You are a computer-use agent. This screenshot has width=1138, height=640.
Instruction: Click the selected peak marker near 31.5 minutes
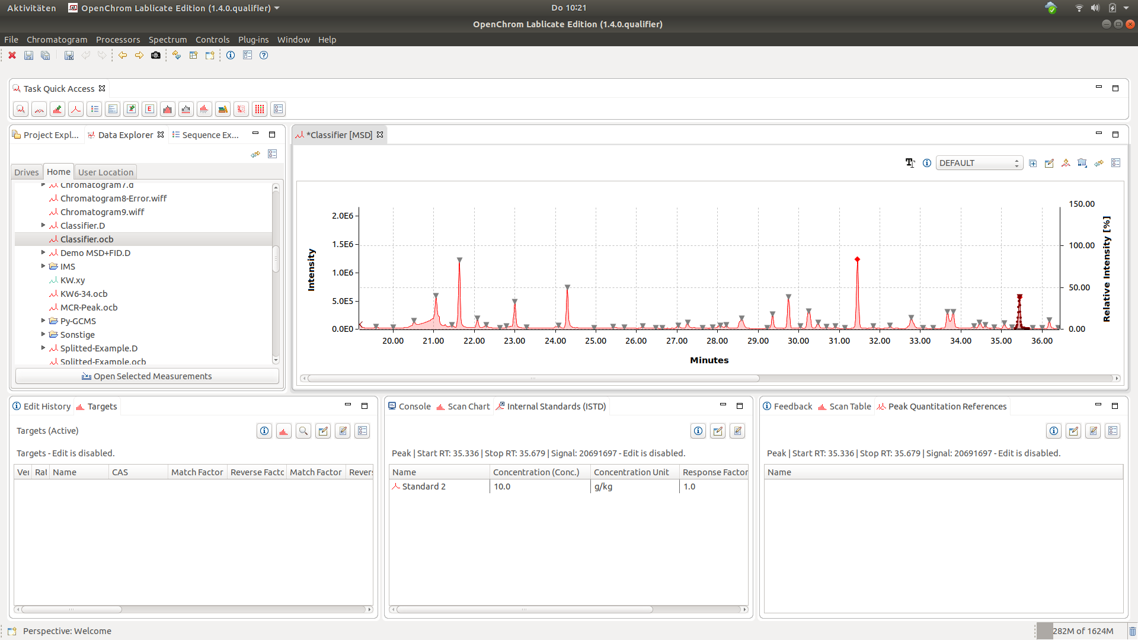point(857,260)
